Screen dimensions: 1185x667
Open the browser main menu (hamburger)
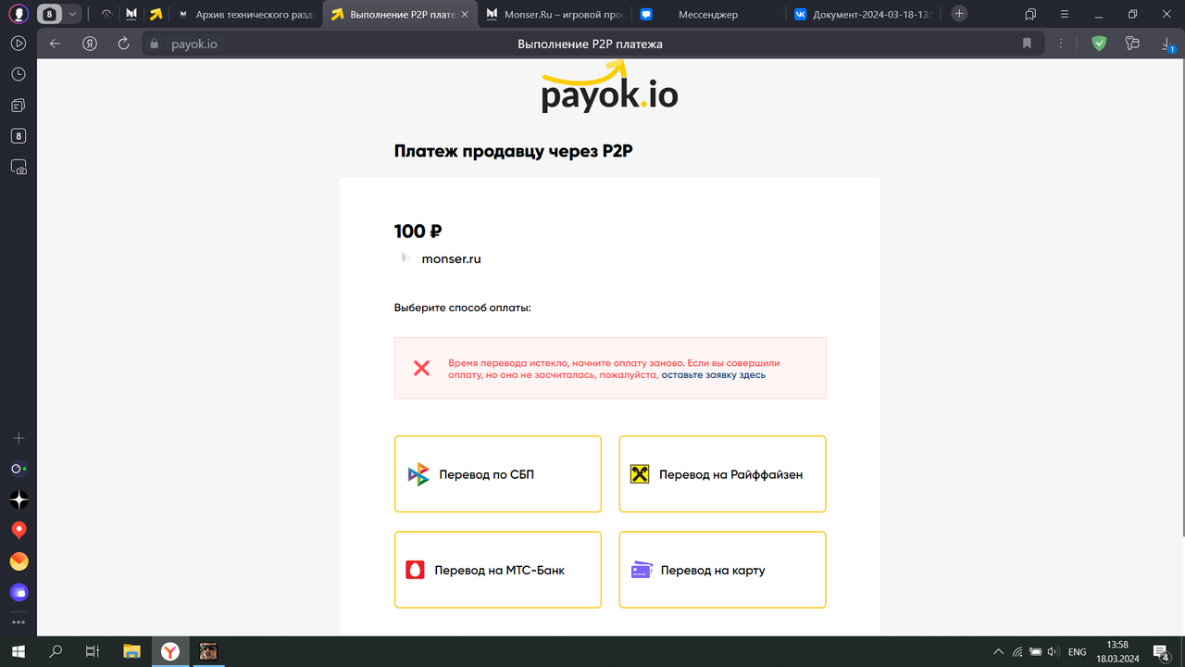point(1064,14)
